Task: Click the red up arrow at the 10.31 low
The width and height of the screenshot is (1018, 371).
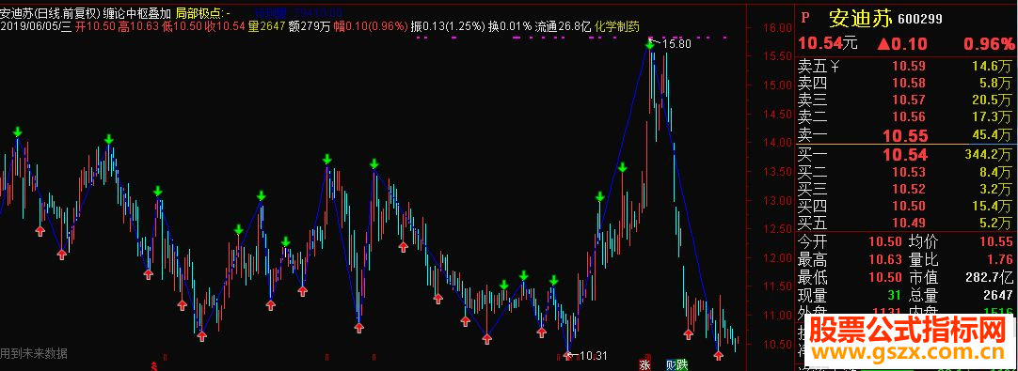Action: point(568,355)
